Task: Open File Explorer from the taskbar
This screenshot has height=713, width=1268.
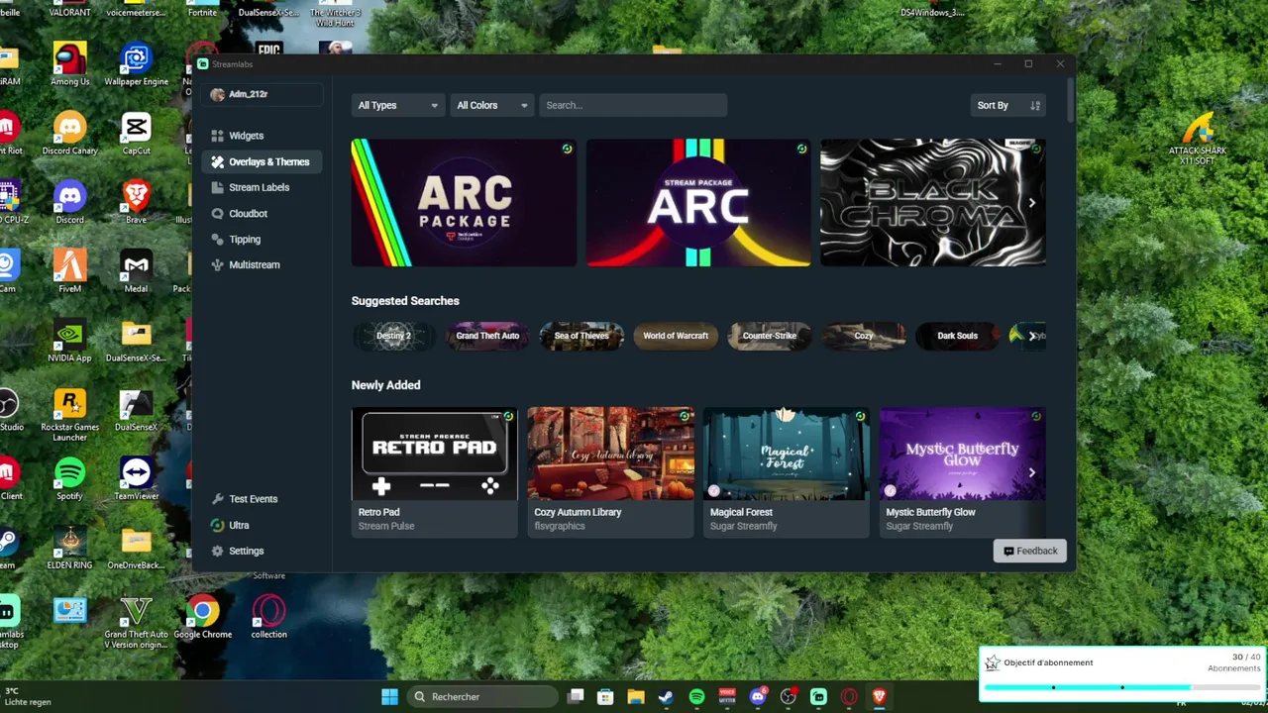Action: pos(636,697)
